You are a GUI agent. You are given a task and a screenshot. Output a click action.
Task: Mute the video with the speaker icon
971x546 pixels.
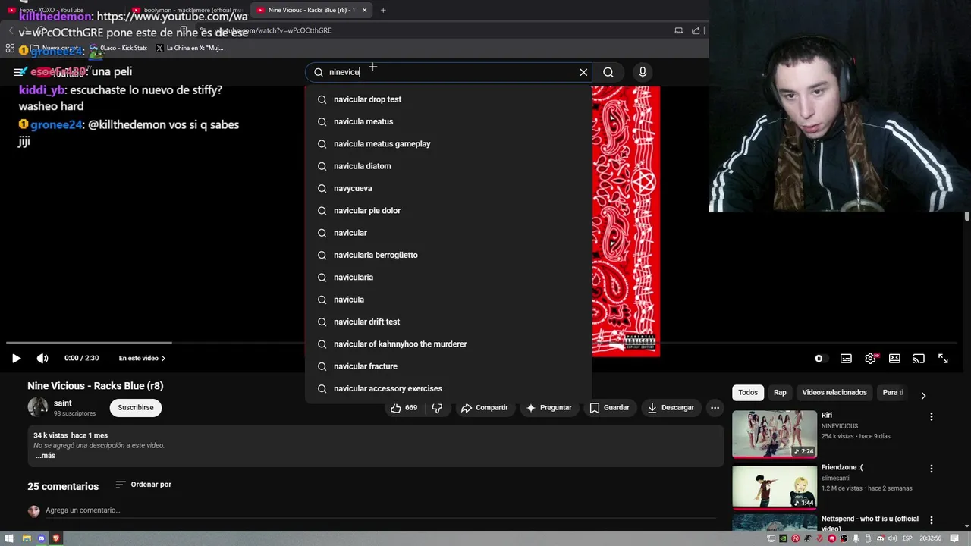pos(42,359)
